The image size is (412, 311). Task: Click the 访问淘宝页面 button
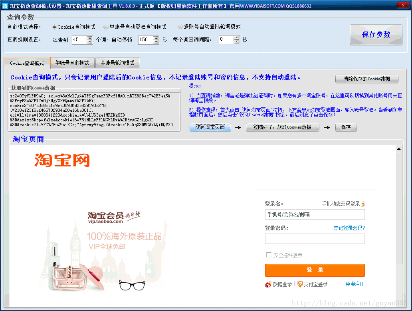pyautogui.click(x=210, y=127)
